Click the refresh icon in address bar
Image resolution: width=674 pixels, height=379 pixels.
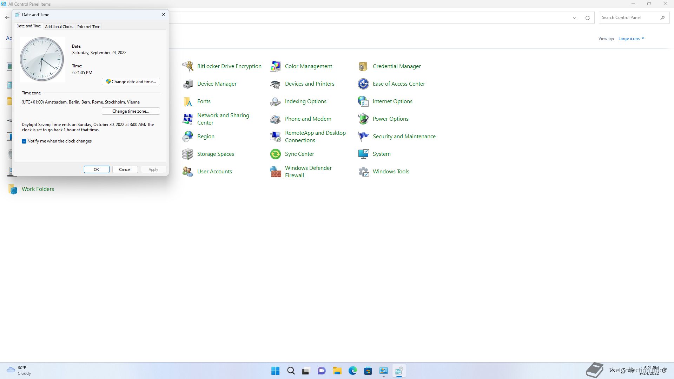pyautogui.click(x=587, y=18)
